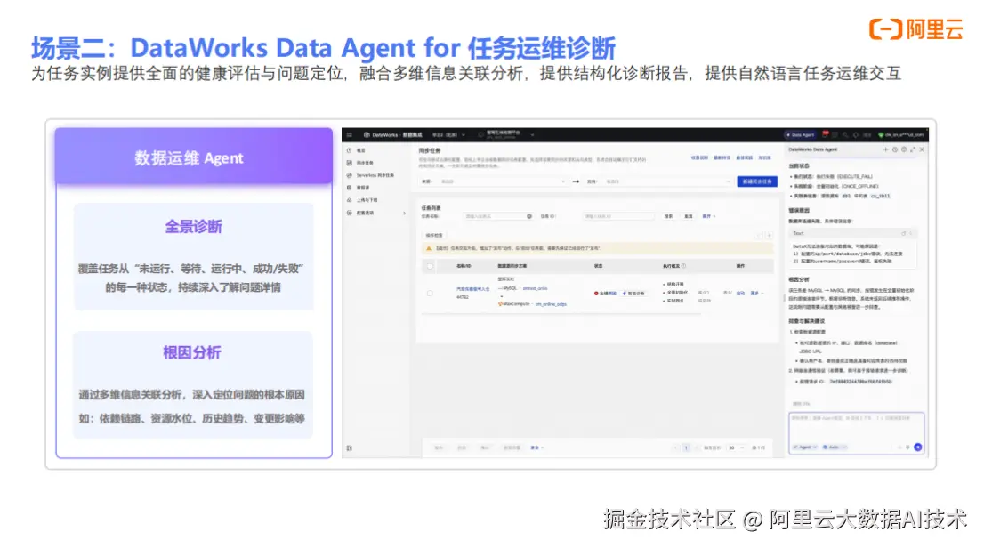Send message with blue round button

tap(917, 447)
